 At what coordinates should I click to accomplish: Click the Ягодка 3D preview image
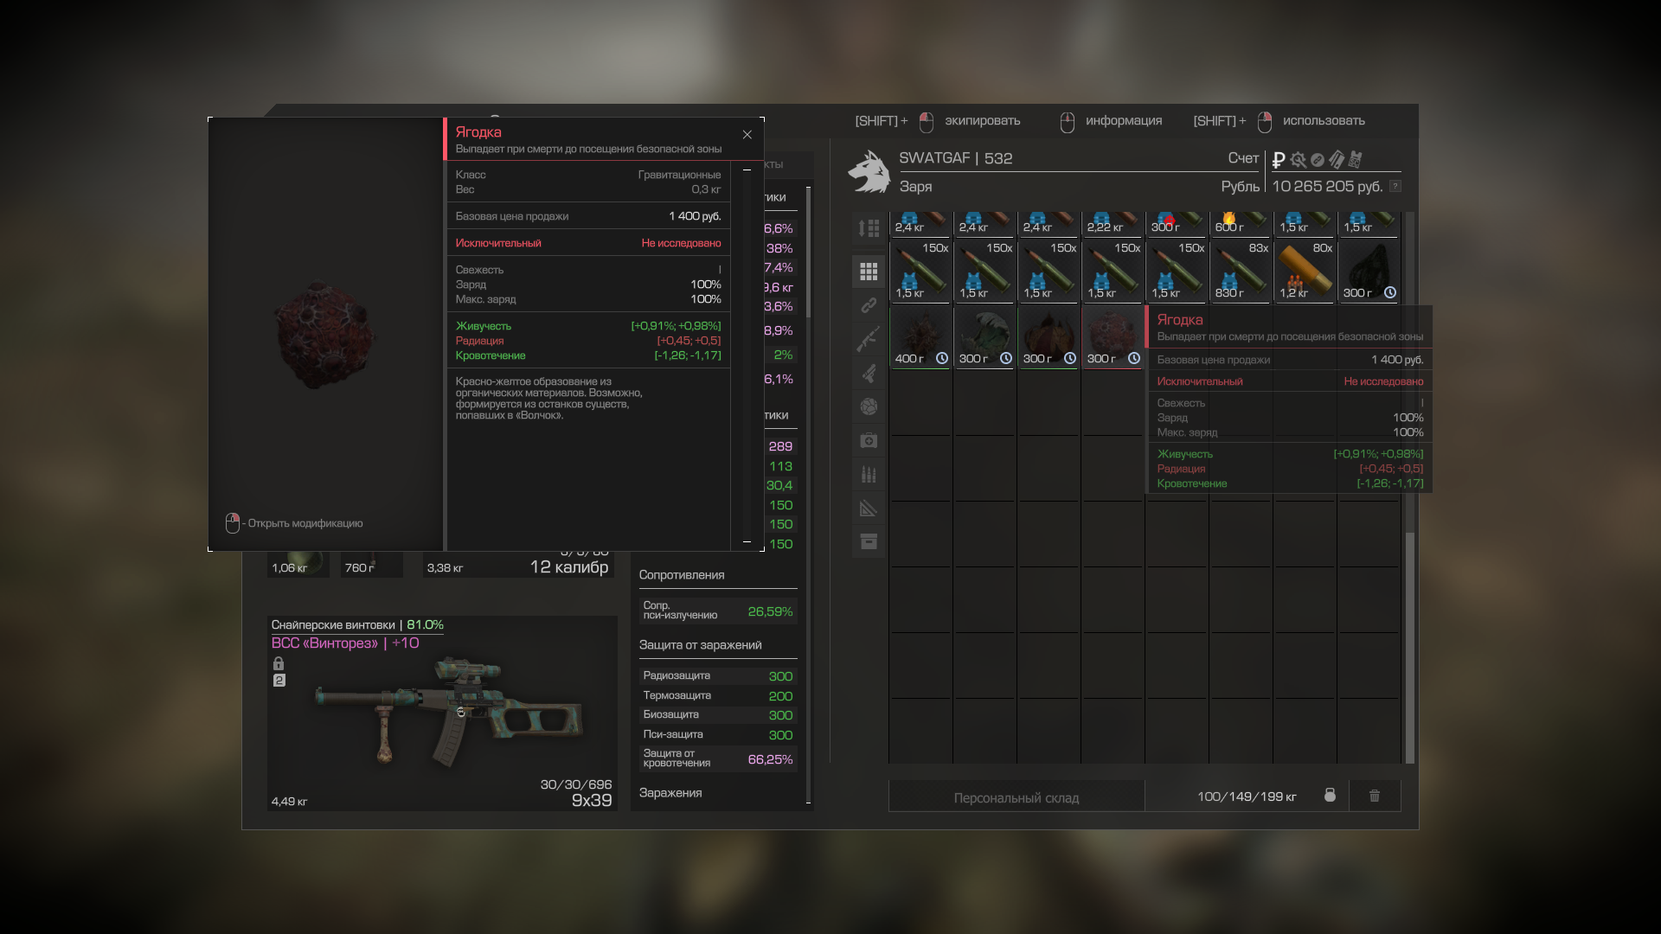pos(326,335)
